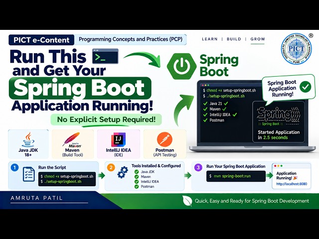
Task: Click "Application Running!" text in the browser window
Action: click(x=286, y=176)
